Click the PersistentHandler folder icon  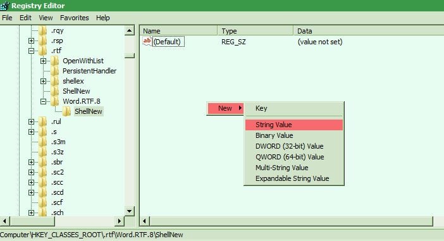[55, 71]
